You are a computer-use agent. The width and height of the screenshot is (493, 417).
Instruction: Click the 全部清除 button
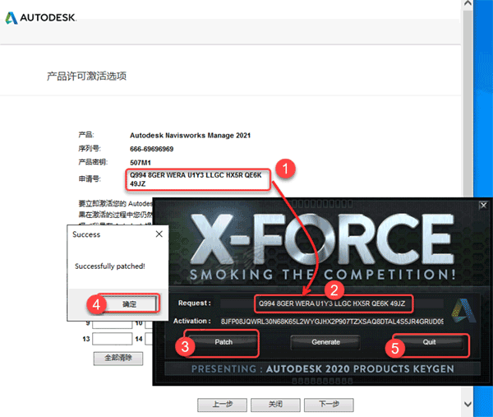[118, 358]
